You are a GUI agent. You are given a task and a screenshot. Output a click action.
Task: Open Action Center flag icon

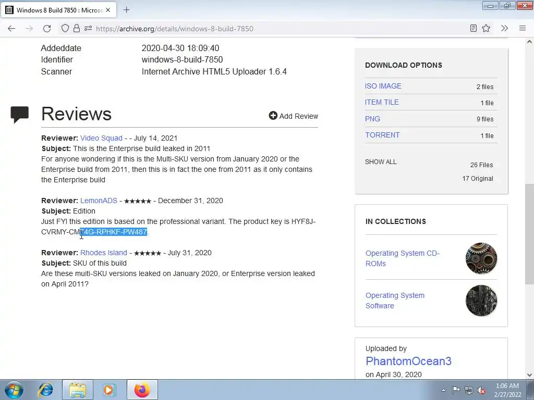click(456, 390)
